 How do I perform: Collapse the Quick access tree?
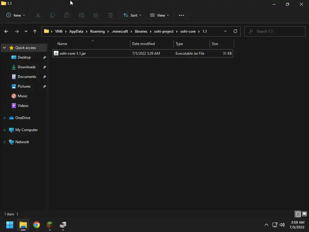4,48
